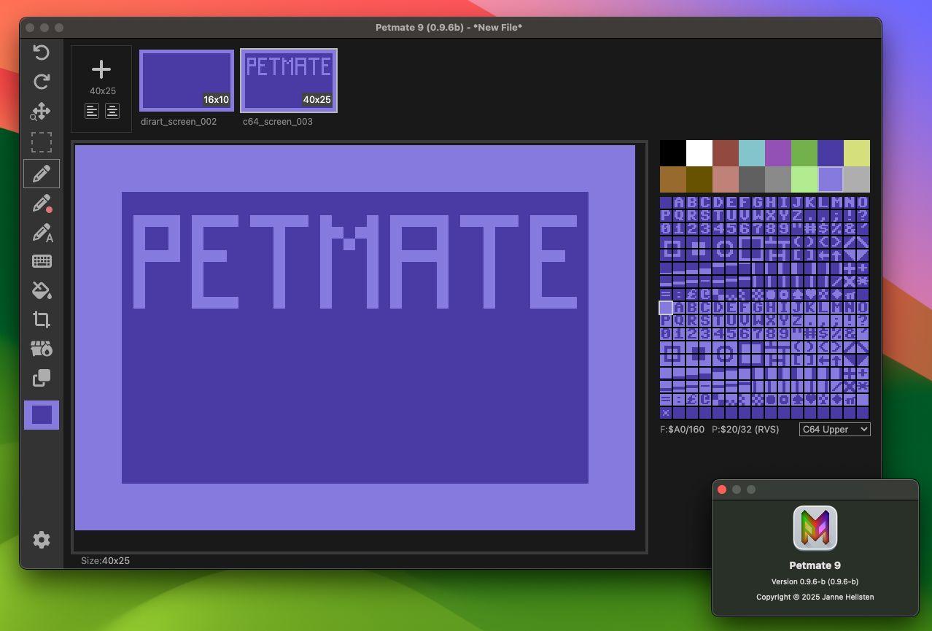Switch to the keyboard text tool

[x=42, y=261]
